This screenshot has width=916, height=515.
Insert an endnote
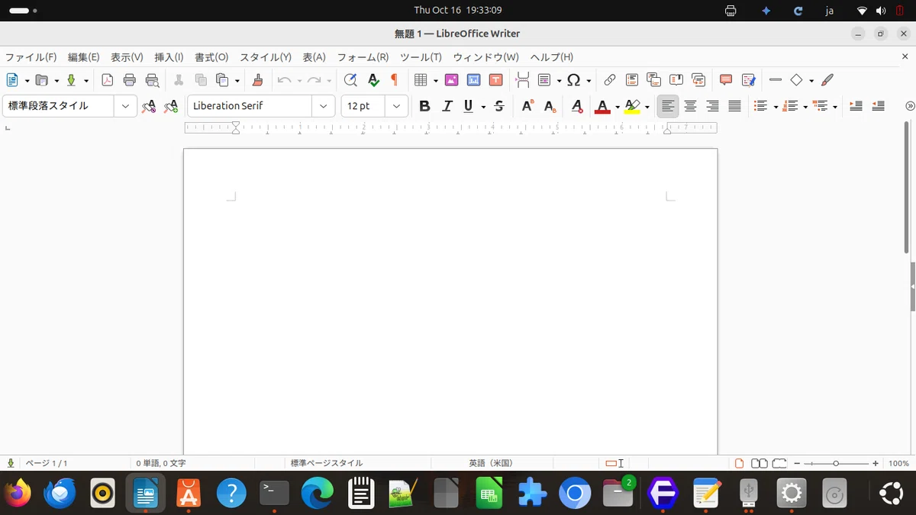(x=654, y=80)
